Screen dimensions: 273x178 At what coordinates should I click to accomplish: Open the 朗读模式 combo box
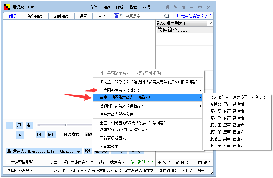88,134
